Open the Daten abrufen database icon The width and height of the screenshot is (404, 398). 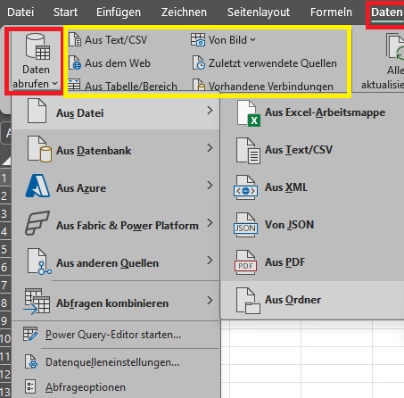(x=38, y=46)
